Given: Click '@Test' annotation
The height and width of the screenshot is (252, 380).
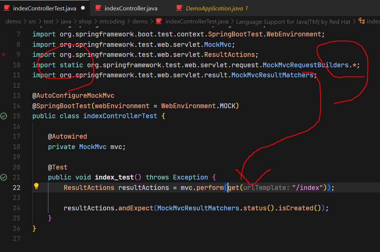Looking at the screenshot, I should pos(58,167).
